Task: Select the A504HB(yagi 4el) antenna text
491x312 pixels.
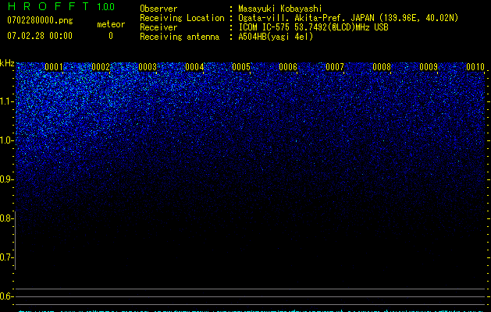Action: point(276,37)
